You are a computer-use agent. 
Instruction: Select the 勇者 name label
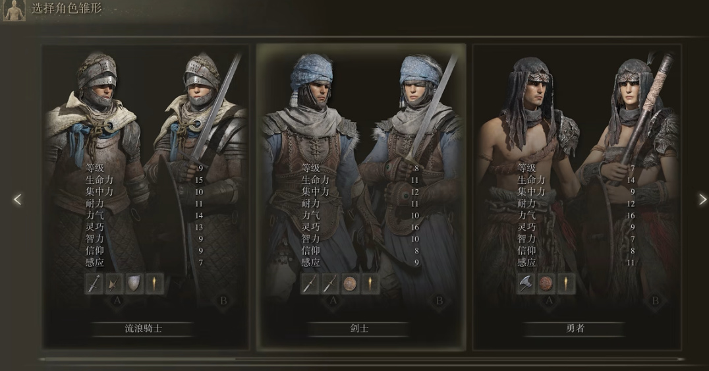point(575,329)
